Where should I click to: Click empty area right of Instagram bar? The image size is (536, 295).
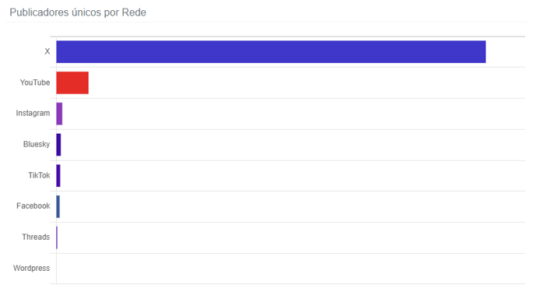[x=294, y=114]
